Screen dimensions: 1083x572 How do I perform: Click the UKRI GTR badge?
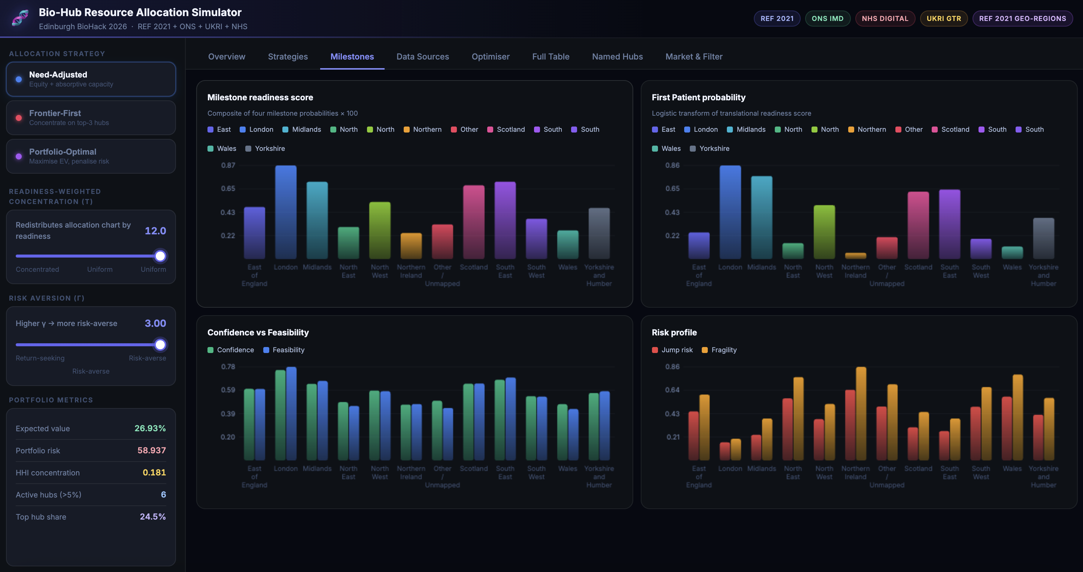[x=943, y=18]
